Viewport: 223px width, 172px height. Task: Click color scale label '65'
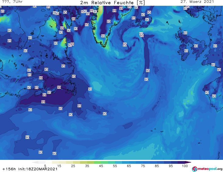click(x=129, y=166)
